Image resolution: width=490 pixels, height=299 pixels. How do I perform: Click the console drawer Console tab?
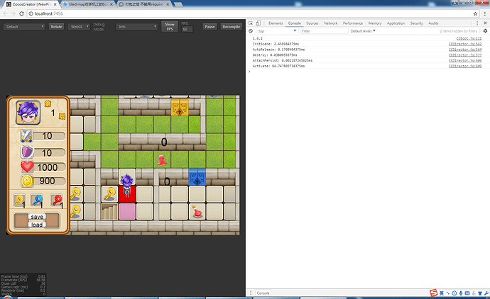(x=263, y=293)
